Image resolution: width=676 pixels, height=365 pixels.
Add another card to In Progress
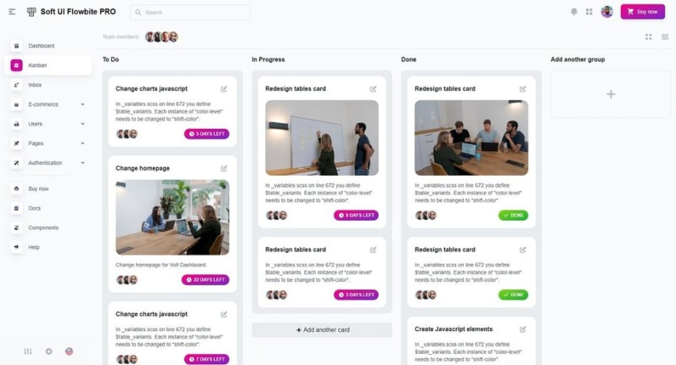pos(322,330)
